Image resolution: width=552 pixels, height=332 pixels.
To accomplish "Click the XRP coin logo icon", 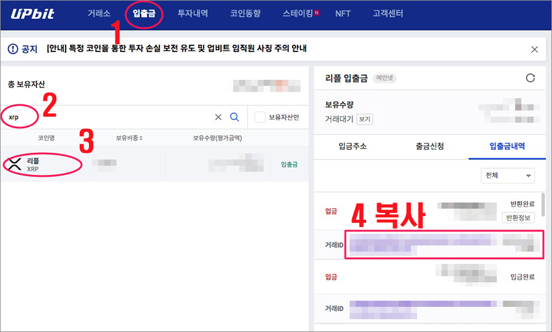I will tap(15, 164).
